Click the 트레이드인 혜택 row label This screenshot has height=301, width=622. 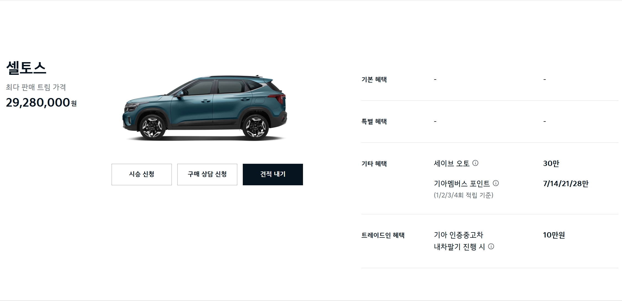(383, 235)
